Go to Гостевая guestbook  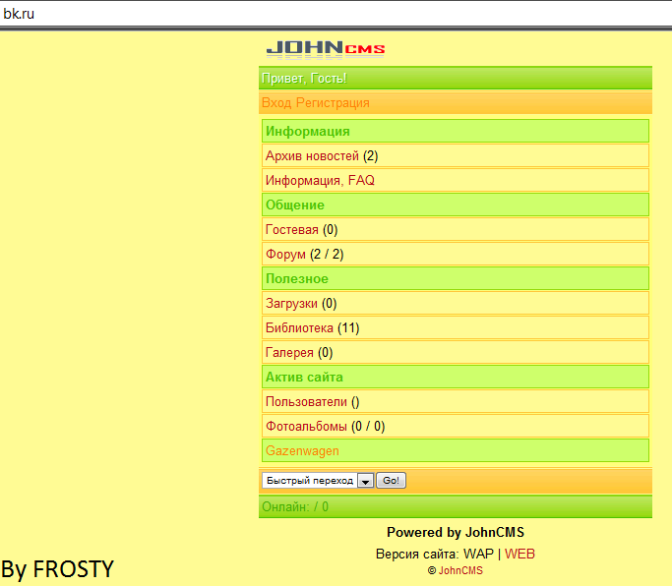pos(292,230)
